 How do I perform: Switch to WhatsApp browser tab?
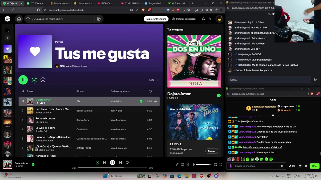(36, 3)
